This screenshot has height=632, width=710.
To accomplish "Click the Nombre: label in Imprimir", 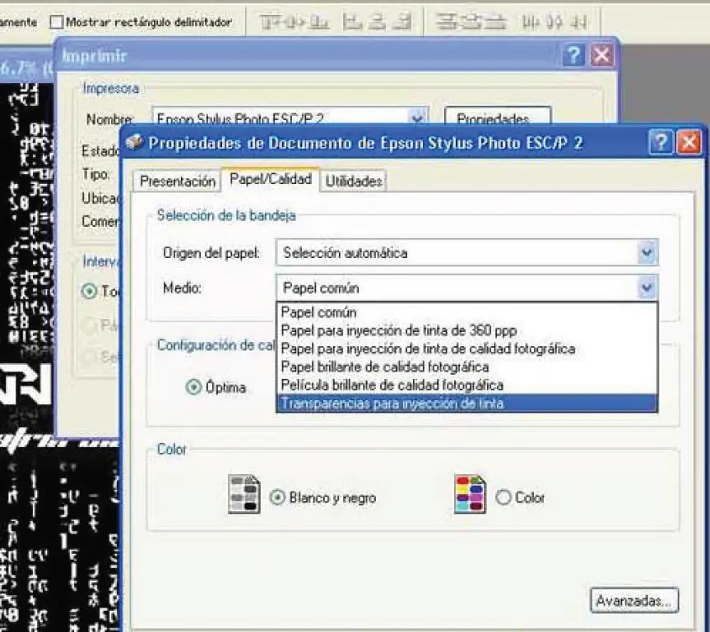I will 110,118.
